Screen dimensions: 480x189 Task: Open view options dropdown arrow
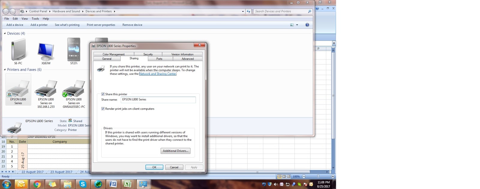(x=297, y=25)
